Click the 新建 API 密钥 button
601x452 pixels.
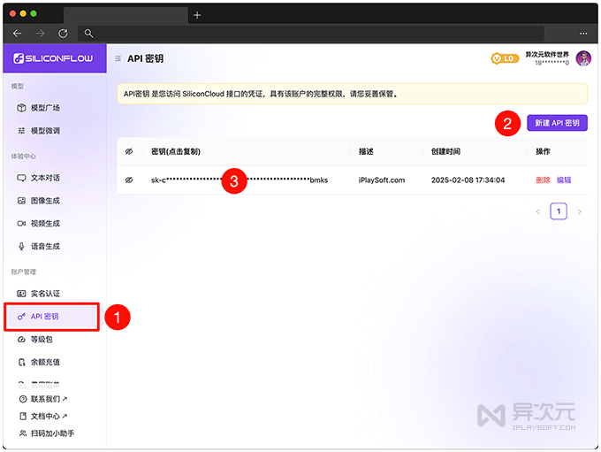(x=557, y=123)
